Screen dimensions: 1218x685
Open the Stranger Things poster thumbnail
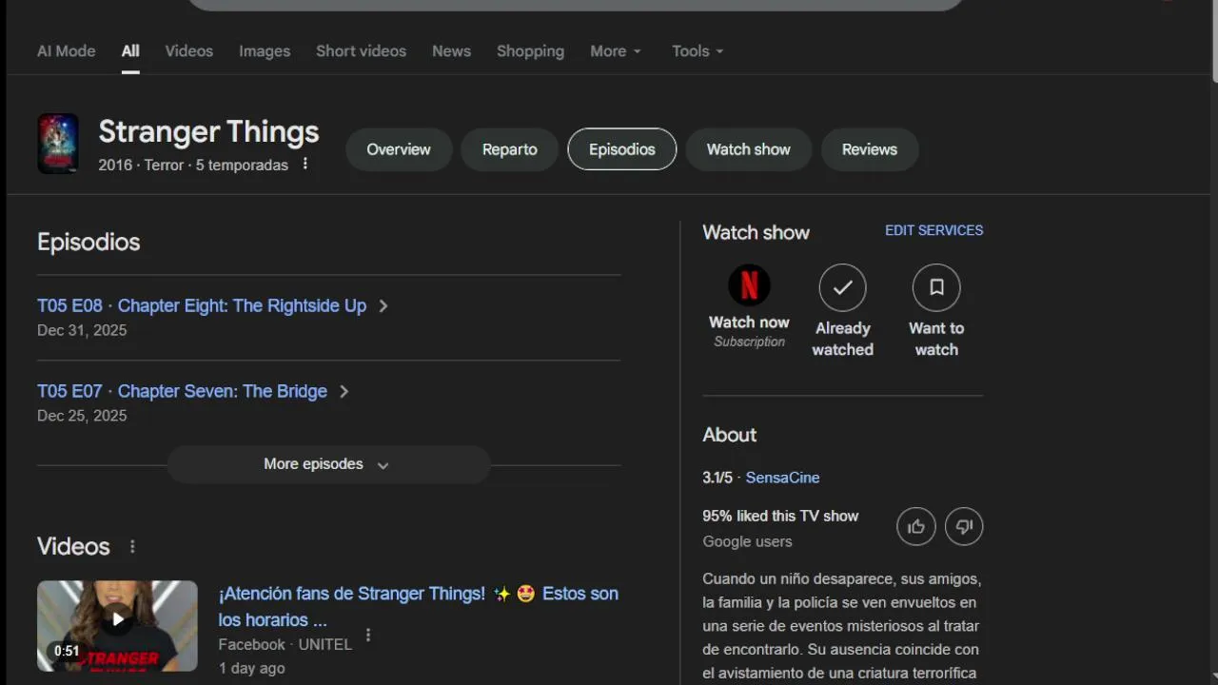click(58, 144)
